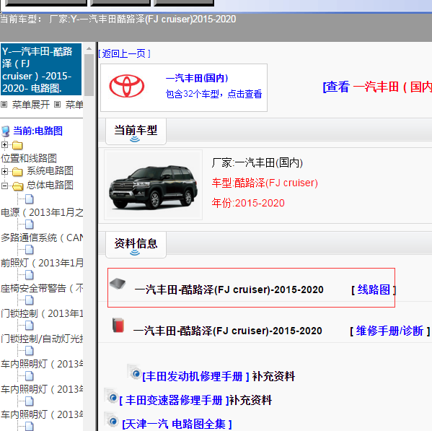The image size is (432, 431).
Task: Open document icon above 门锁控制/自动灯光
Action: coord(29,326)
